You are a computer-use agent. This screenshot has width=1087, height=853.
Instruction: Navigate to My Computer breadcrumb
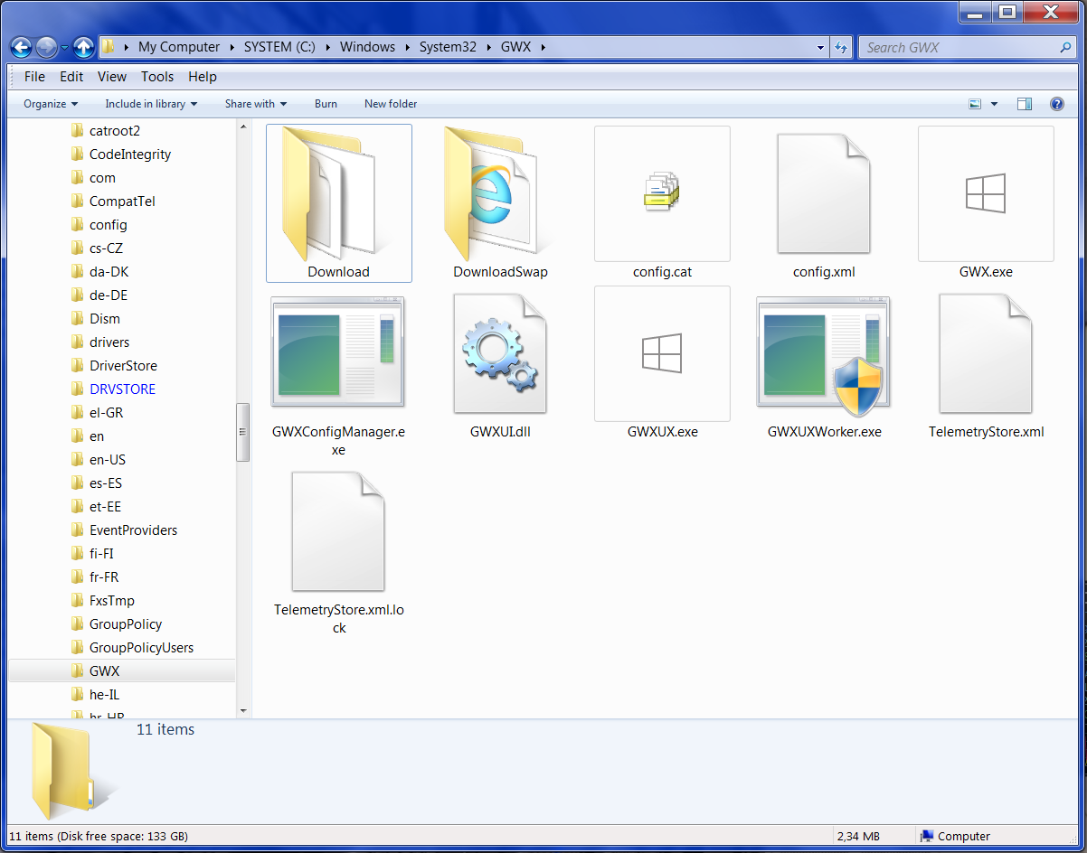(179, 47)
